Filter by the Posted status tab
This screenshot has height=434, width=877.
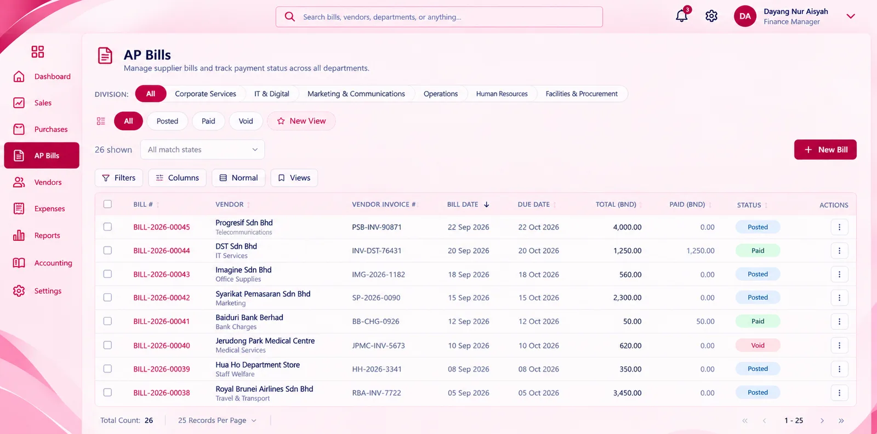(167, 121)
